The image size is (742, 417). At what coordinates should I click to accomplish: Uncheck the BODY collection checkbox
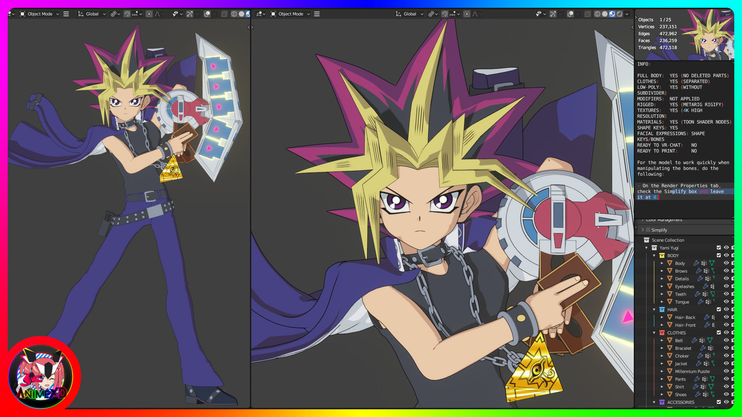click(719, 255)
